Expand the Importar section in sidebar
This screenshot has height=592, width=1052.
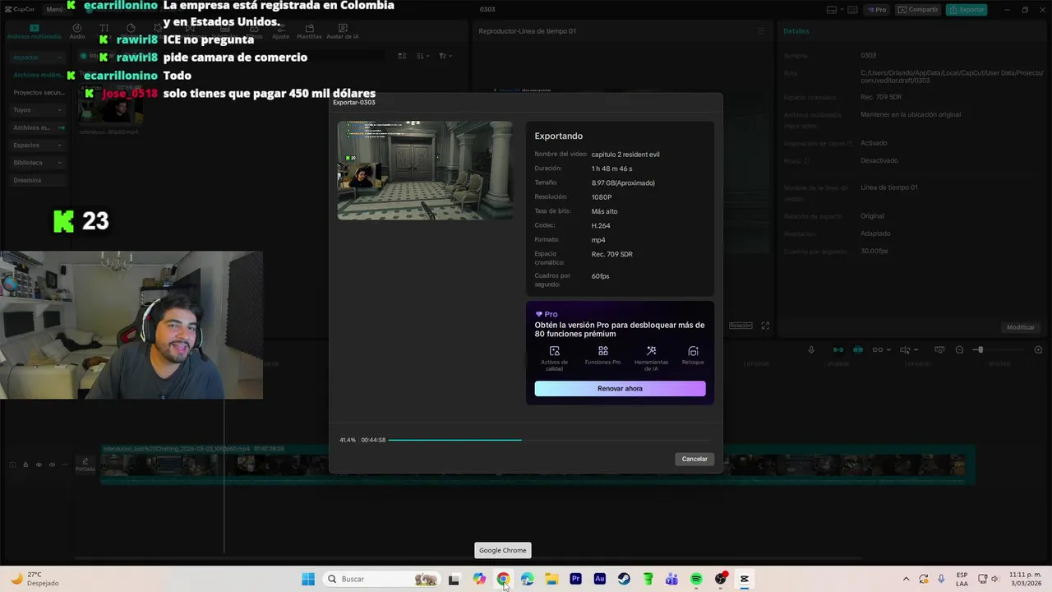38,58
